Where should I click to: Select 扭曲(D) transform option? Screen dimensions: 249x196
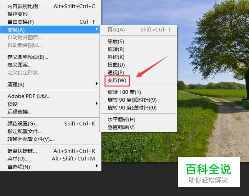tap(139, 65)
